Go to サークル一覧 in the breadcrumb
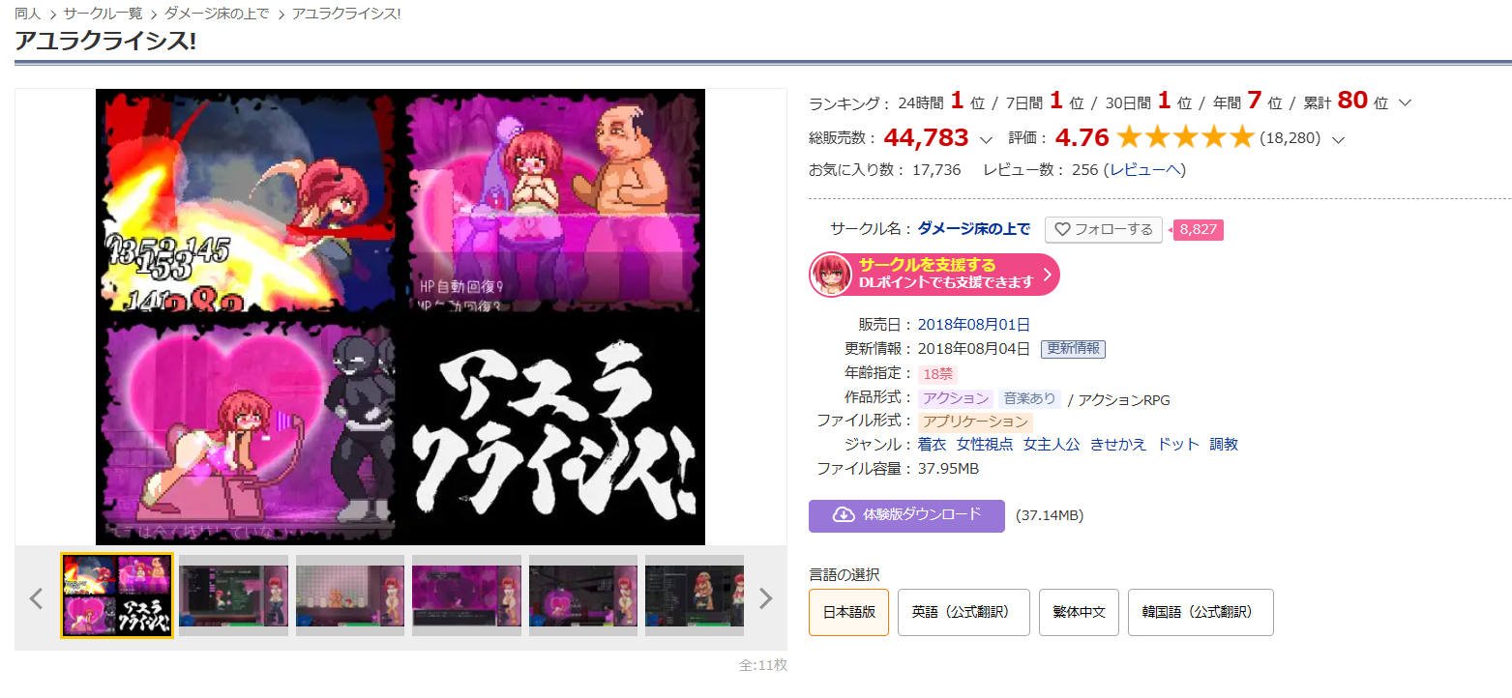The height and width of the screenshot is (698, 1512). tap(103, 14)
